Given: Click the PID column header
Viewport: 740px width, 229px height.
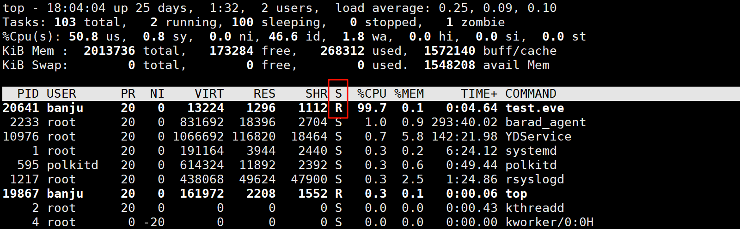Looking at the screenshot, I should (x=28, y=94).
